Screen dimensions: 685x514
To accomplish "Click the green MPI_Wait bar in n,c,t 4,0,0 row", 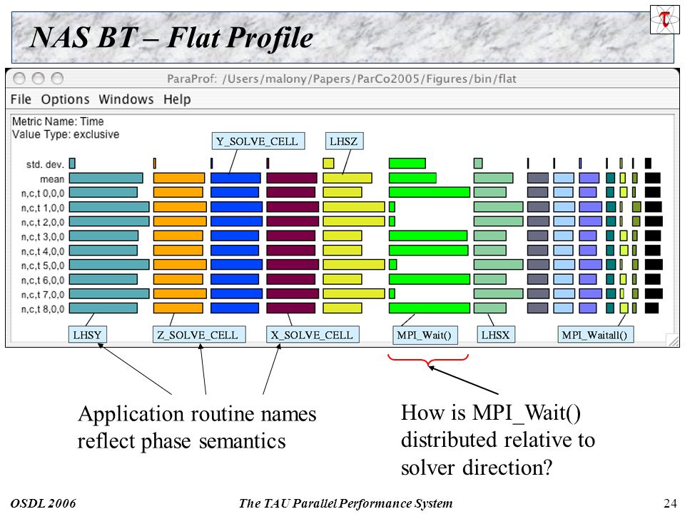I will pos(429,250).
